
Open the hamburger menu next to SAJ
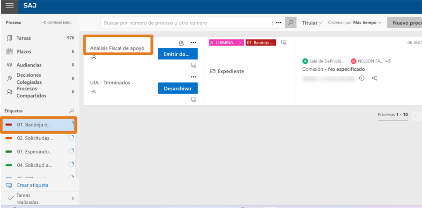(x=9, y=7)
